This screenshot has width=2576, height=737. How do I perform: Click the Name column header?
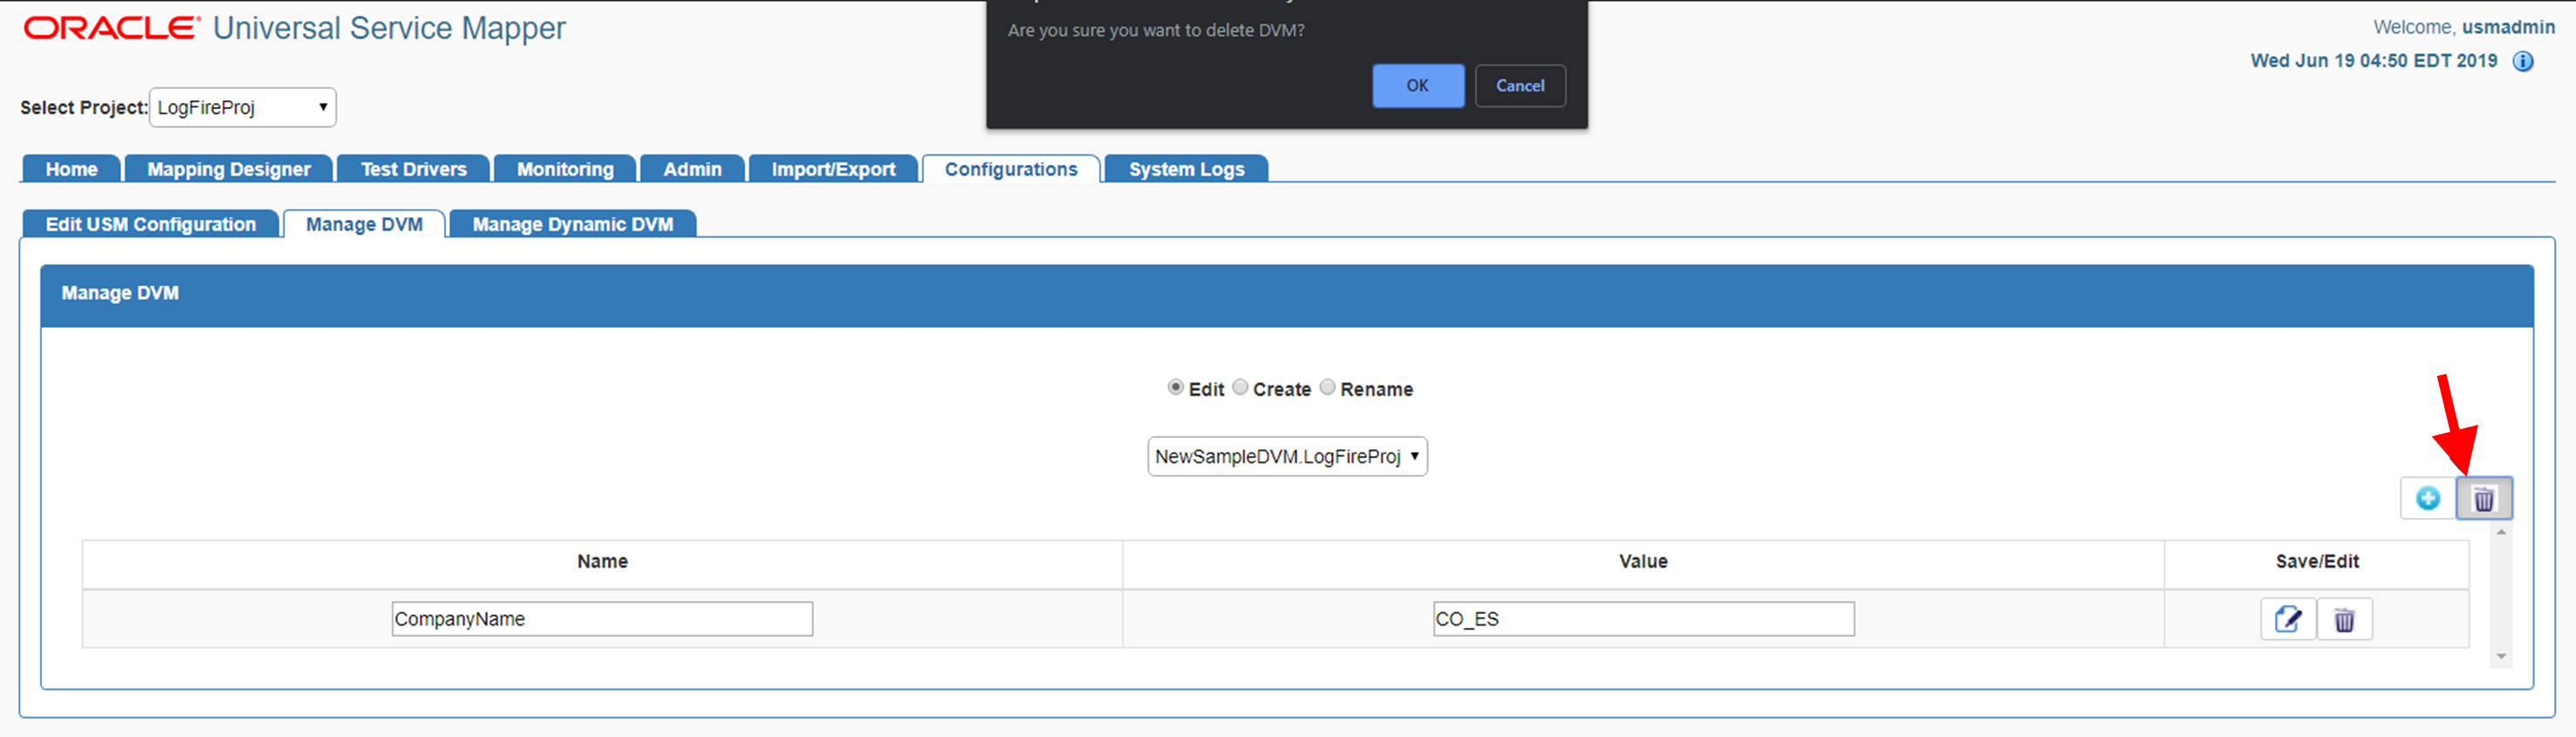pos(602,562)
